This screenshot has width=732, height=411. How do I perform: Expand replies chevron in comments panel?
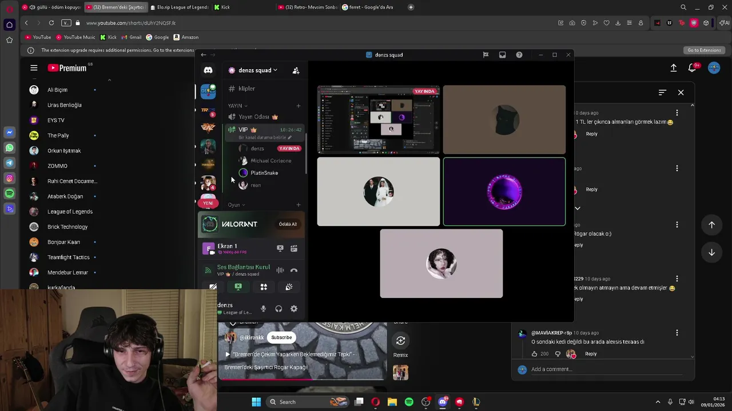[x=578, y=208]
